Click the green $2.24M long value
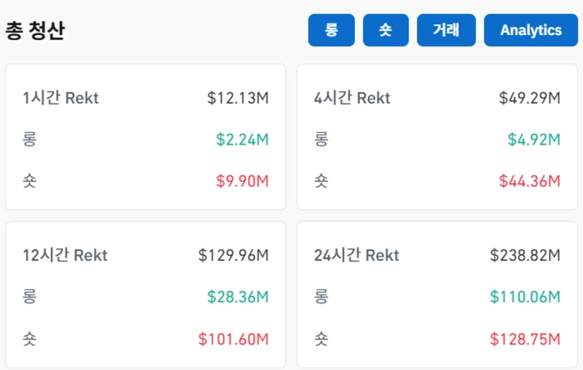583x370 pixels. tap(242, 140)
